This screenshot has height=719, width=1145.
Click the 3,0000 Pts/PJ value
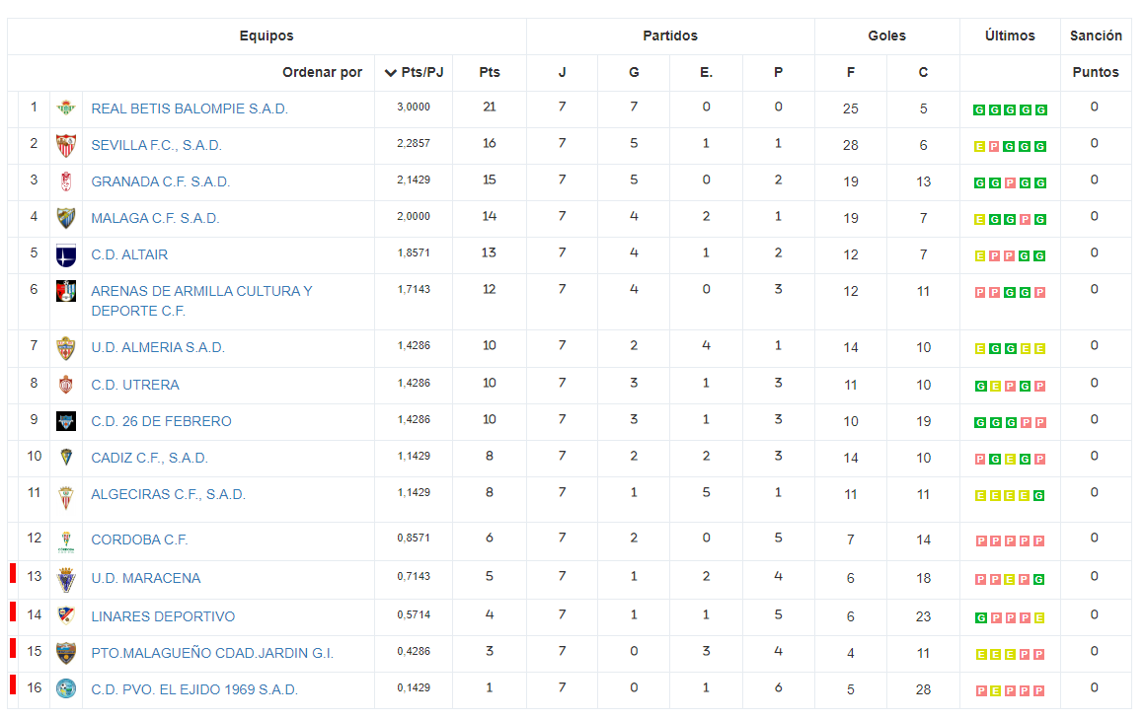click(x=414, y=107)
